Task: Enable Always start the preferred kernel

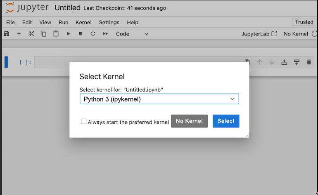Action: pos(84,122)
